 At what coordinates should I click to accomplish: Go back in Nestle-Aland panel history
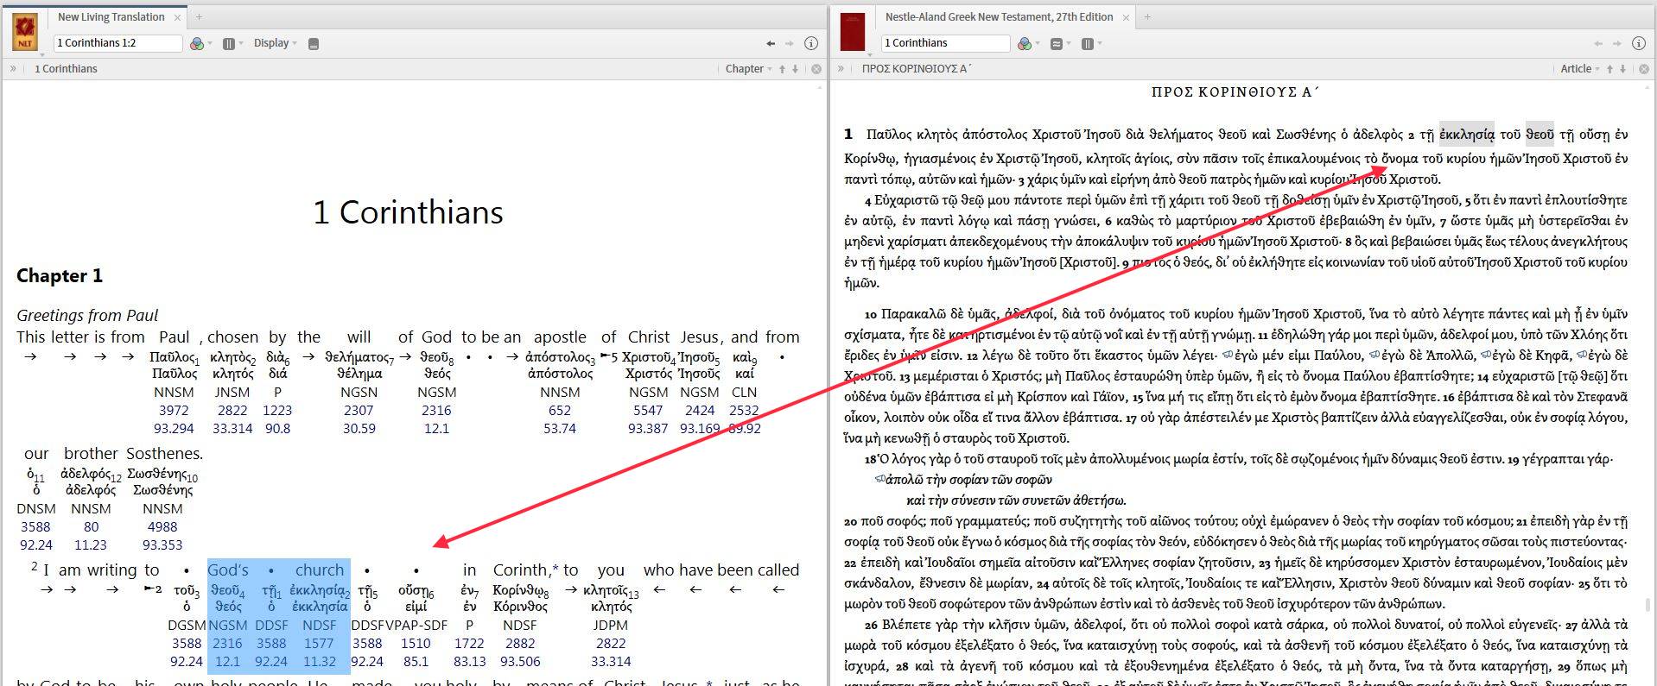(1598, 43)
